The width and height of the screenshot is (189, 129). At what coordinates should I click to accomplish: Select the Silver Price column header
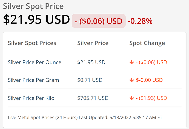(93, 43)
